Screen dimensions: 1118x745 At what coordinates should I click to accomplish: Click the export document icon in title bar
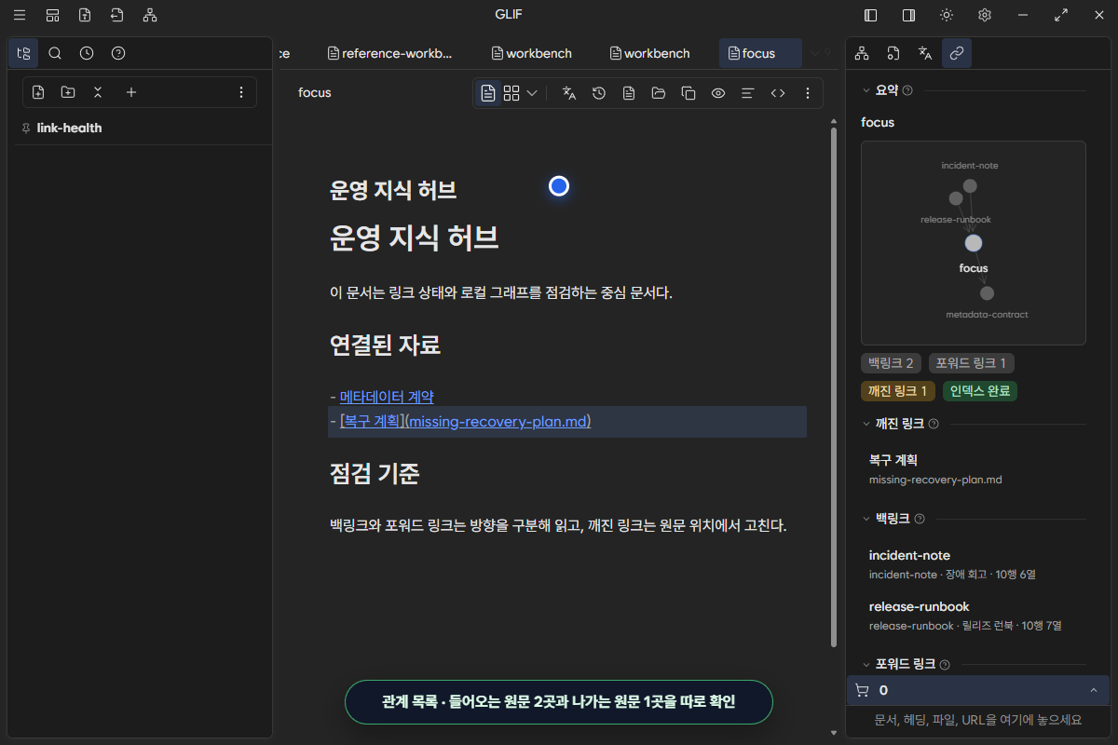click(85, 15)
